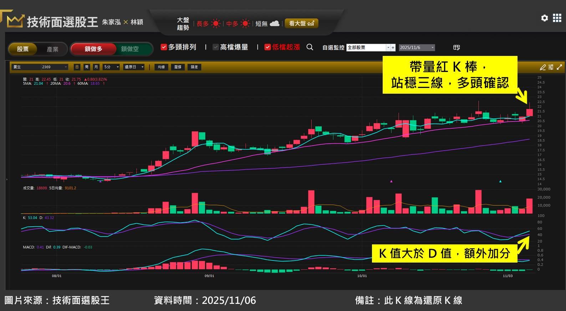Open the settings gear icon
This screenshot has width=566, height=311.
pyautogui.click(x=544, y=18)
